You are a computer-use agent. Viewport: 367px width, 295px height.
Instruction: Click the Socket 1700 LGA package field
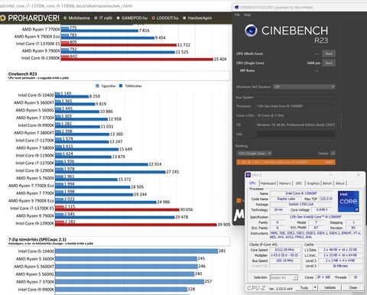tap(301, 204)
